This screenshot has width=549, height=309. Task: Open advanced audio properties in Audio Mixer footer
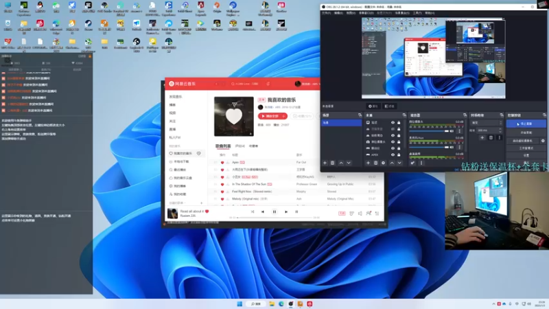412,163
